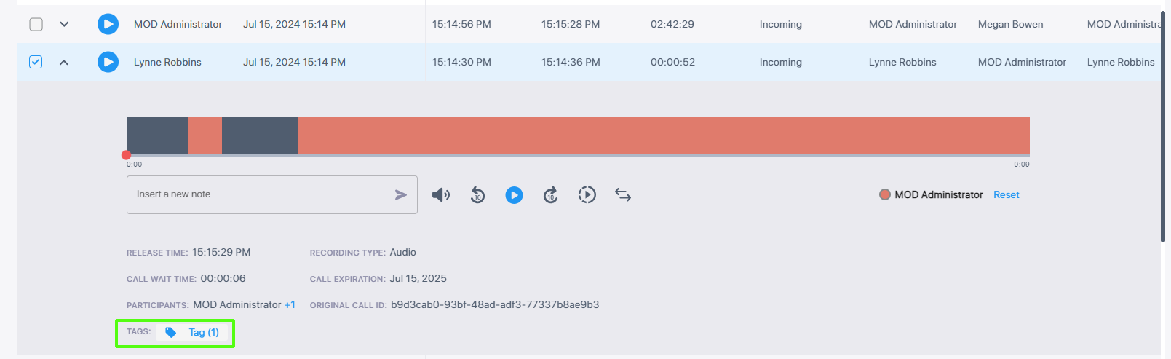
Task: Click the red playhead marker on timeline
Action: point(127,155)
